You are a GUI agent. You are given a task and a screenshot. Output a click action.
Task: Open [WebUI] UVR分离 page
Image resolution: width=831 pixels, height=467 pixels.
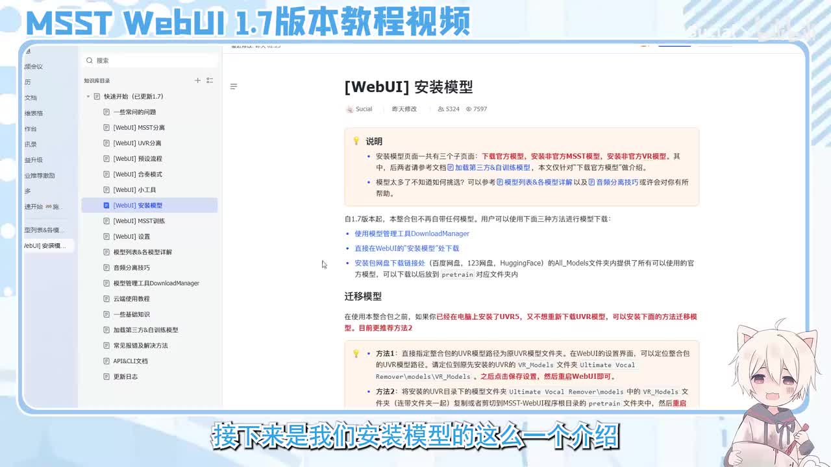click(137, 143)
